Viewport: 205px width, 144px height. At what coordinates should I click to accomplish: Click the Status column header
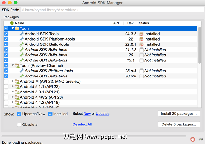tap(144, 23)
